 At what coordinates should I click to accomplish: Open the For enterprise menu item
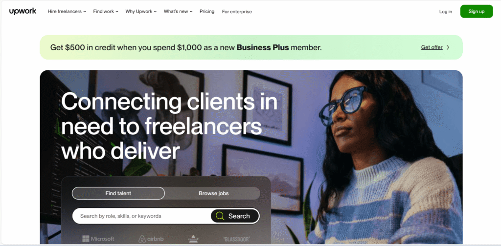pyautogui.click(x=237, y=12)
